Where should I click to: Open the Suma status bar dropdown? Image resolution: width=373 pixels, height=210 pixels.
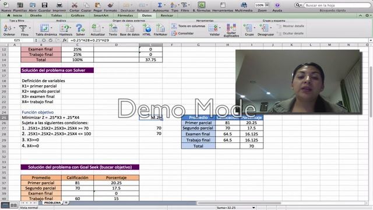point(254,208)
